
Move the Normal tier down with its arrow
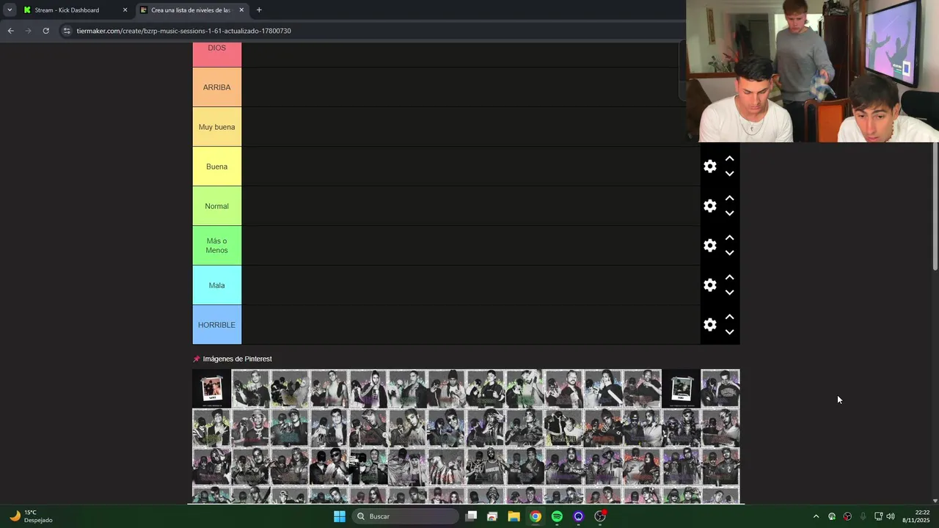tap(730, 214)
